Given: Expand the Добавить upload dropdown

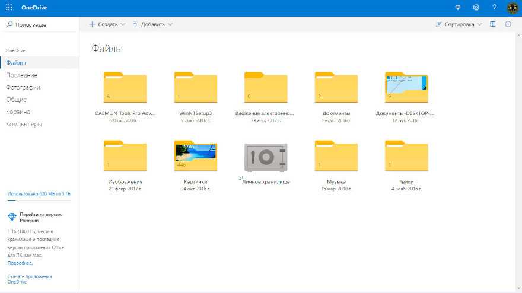Looking at the screenshot, I should pyautogui.click(x=152, y=24).
